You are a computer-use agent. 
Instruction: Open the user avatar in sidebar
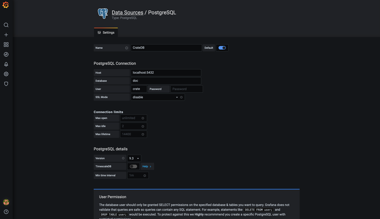click(6, 202)
